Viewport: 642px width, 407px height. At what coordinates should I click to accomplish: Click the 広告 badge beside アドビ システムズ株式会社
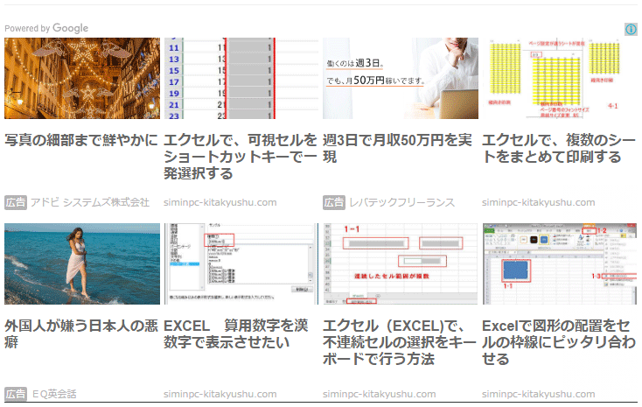pyautogui.click(x=16, y=202)
